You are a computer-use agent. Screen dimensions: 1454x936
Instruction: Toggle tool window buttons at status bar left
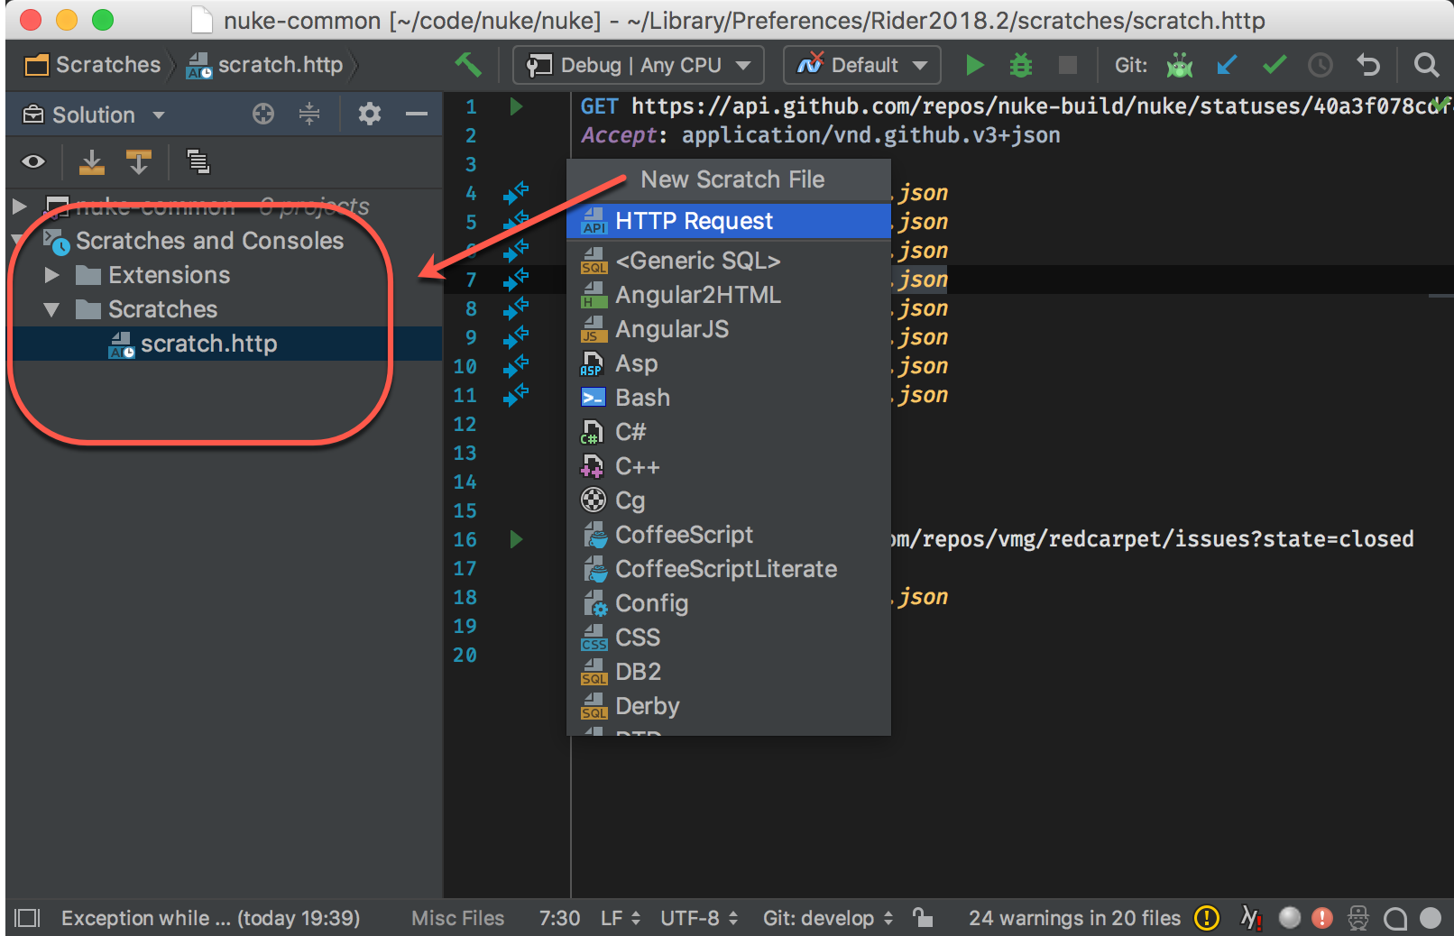point(27,918)
